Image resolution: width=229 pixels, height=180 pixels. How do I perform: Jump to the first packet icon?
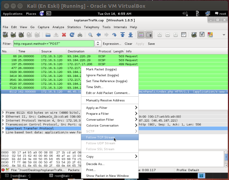[x=123, y=35]
